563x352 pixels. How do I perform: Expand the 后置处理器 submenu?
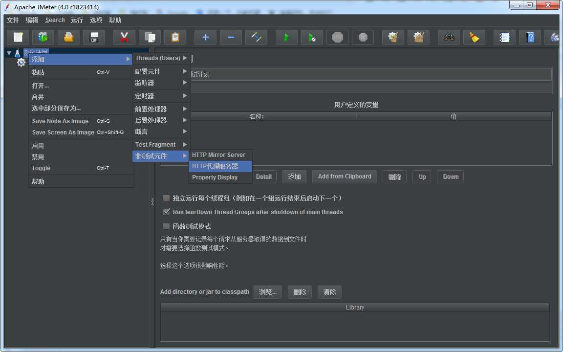pyautogui.click(x=161, y=120)
